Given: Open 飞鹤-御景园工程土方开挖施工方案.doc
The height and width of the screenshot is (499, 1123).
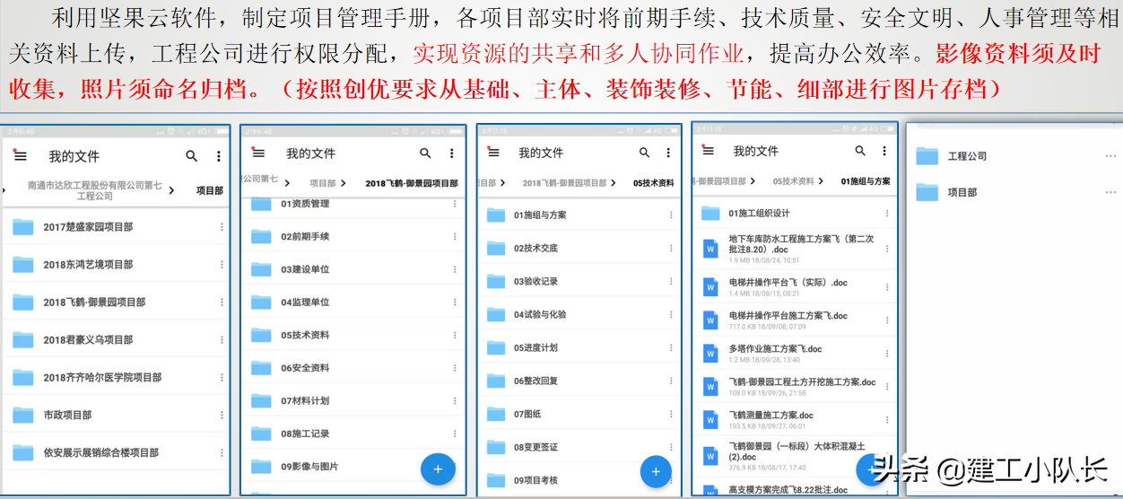Looking at the screenshot, I should 795,386.
